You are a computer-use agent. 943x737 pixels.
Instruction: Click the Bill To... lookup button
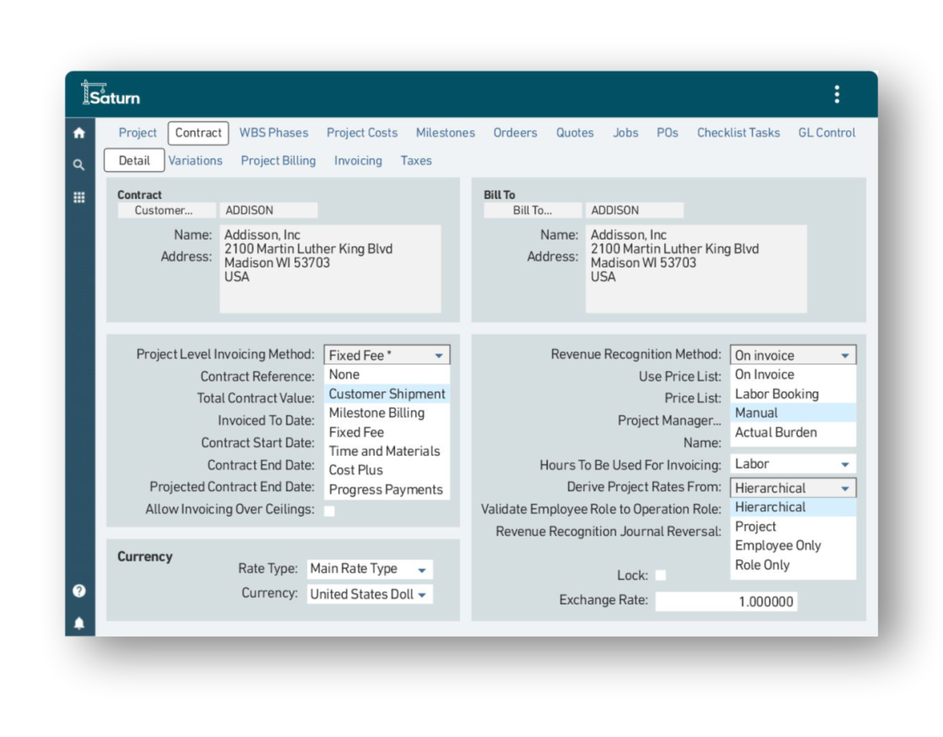(x=532, y=210)
